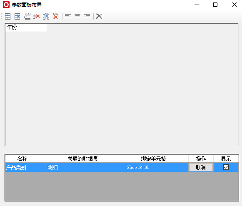This screenshot has height=206, width=242.
Task: Apply left text alignment
Action: pyautogui.click(x=68, y=16)
